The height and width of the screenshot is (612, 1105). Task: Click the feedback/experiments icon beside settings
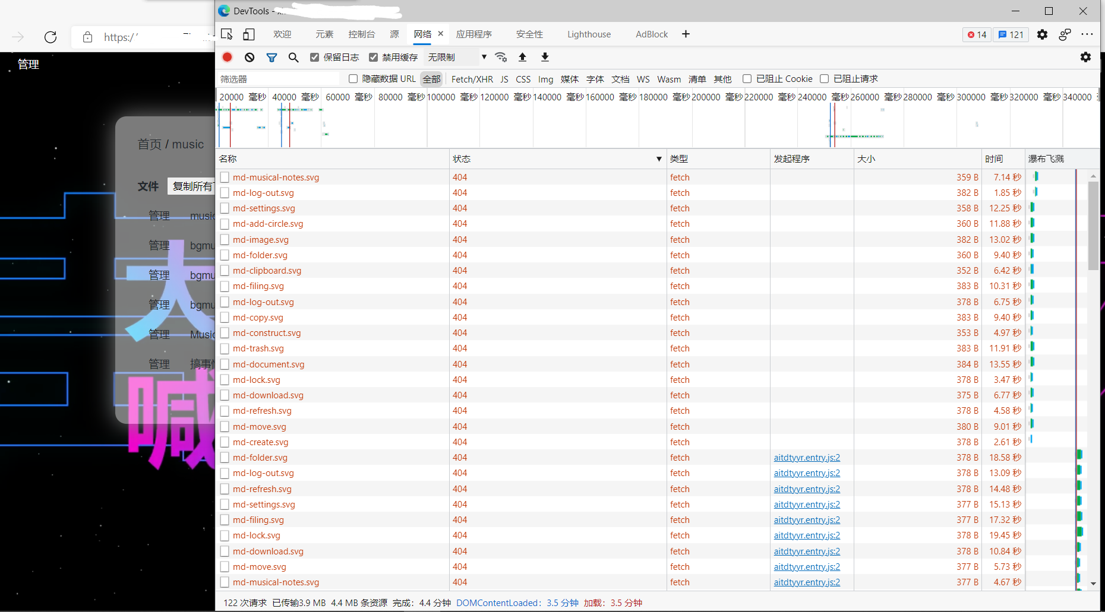click(1065, 34)
